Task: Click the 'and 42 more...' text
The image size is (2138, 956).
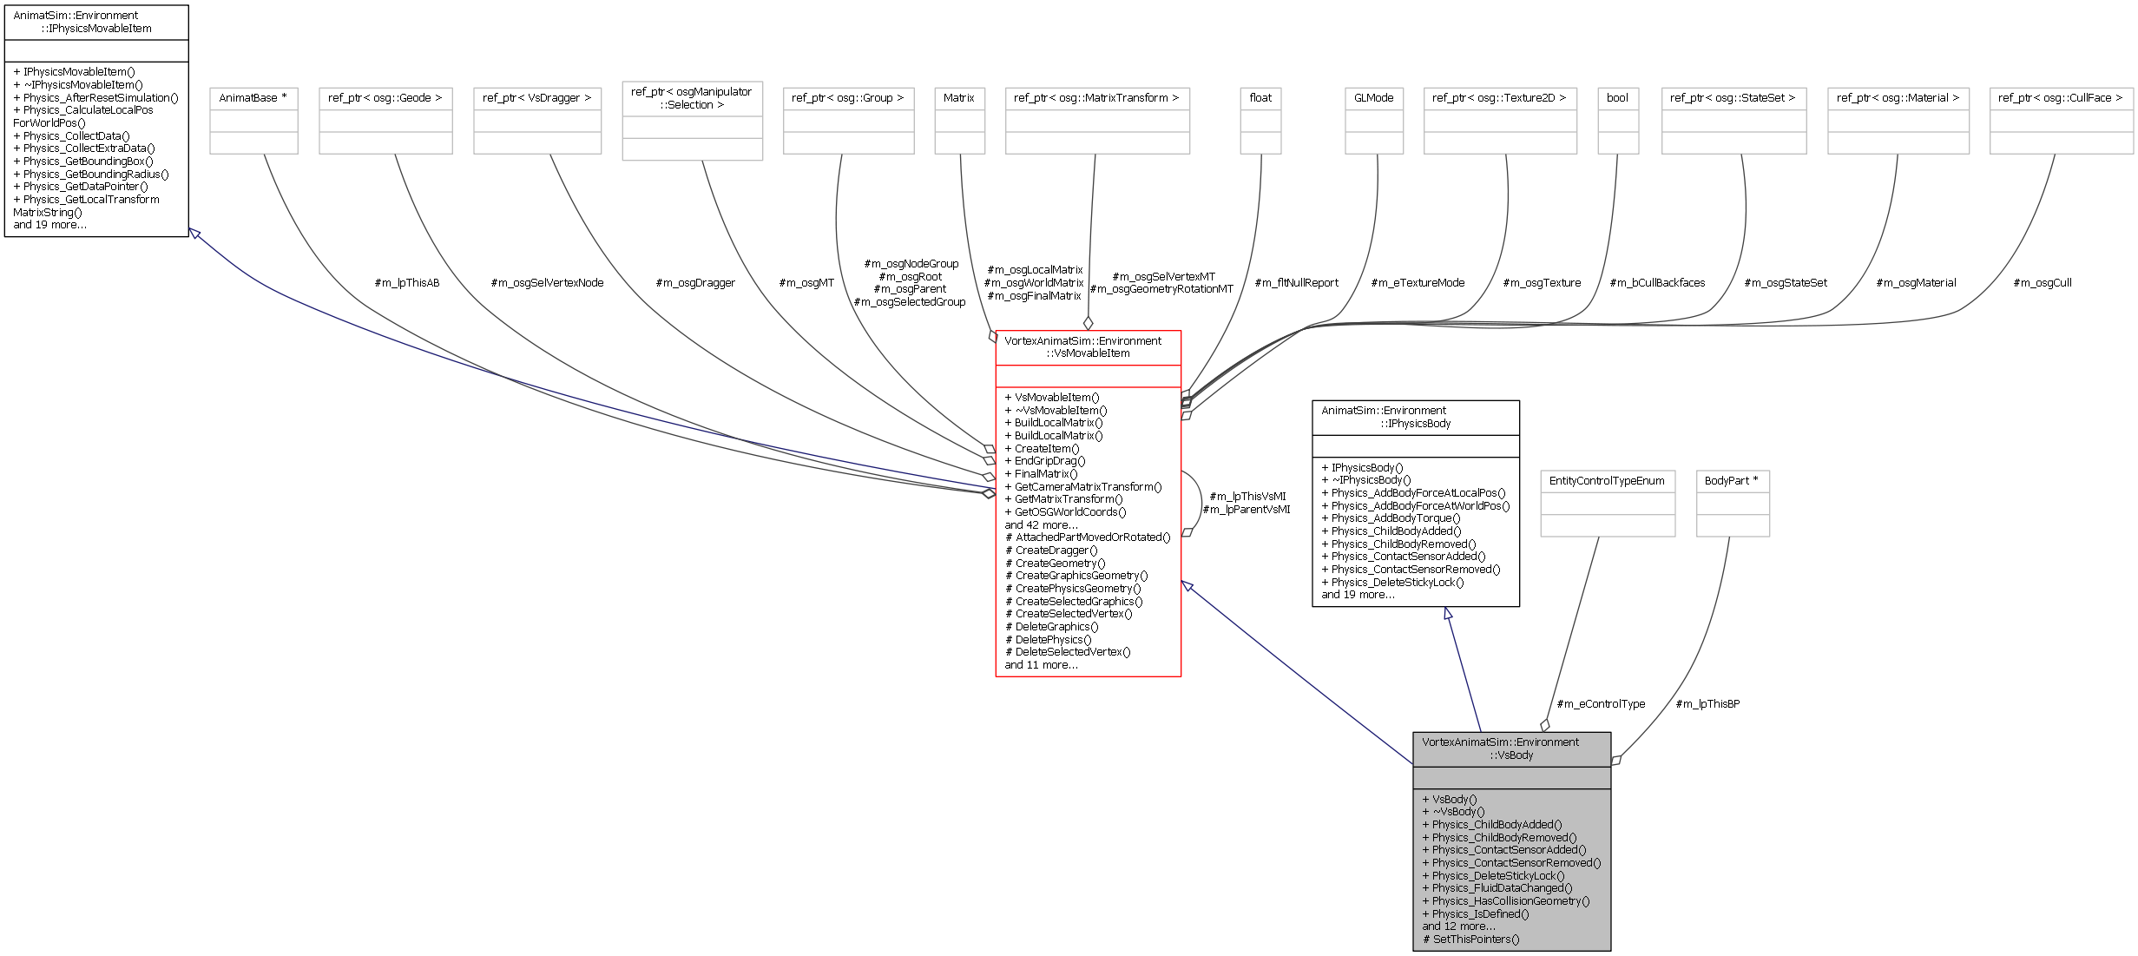Action: click(1041, 525)
